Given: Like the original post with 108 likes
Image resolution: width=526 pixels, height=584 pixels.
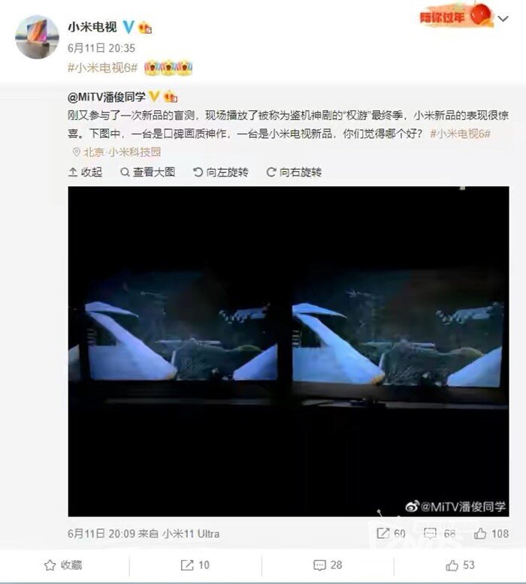Looking at the screenshot, I should (491, 534).
